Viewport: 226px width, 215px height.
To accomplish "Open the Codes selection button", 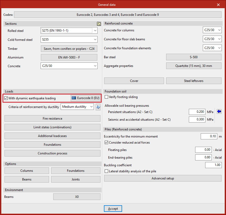I will point(118,15).
